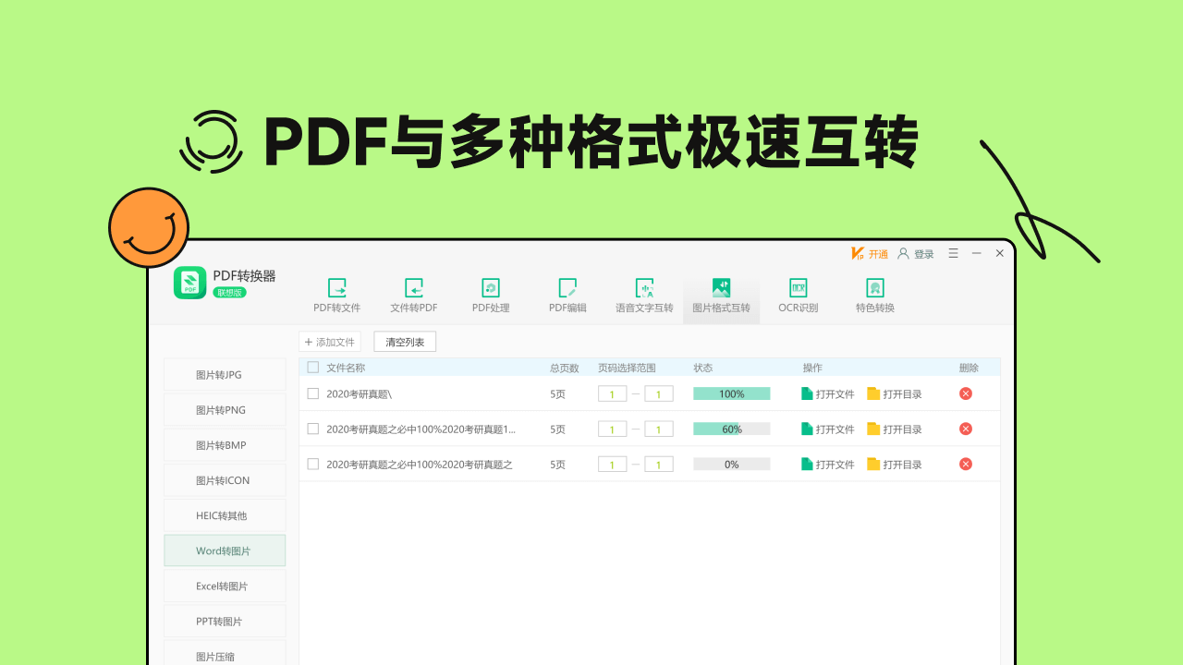Click 清空列表 to clear the list
Viewport: 1183px width, 665px height.
point(404,341)
